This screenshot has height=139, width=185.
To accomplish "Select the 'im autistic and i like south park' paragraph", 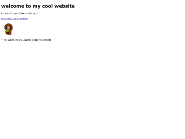I will (x=20, y=13).
